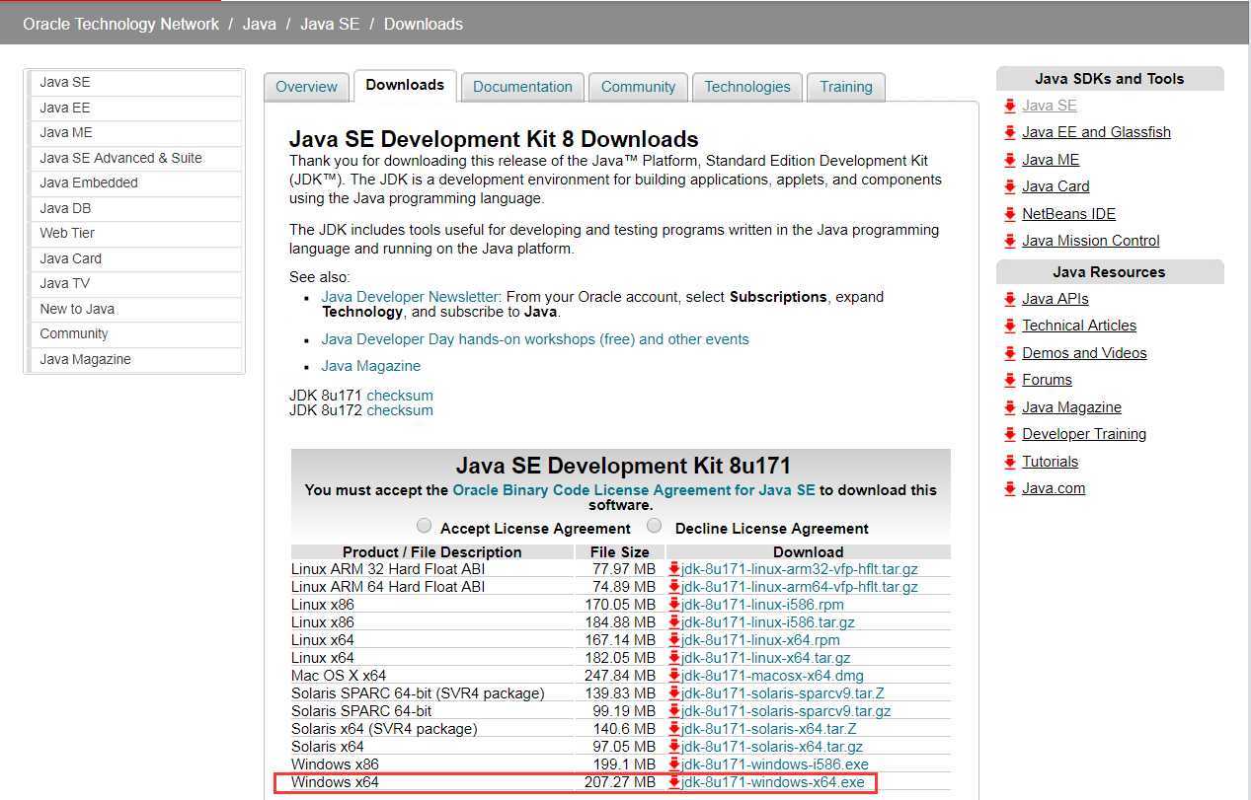Click download icon for jdk-8u171-linux-i586.tar.gz
1251x800 pixels.
click(674, 622)
